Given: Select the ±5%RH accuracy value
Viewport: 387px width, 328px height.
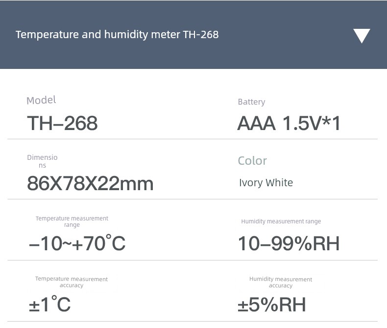Looking at the screenshot, I should coord(271,305).
